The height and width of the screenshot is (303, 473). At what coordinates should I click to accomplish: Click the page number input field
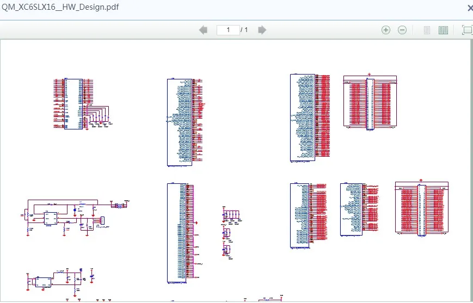coord(228,30)
